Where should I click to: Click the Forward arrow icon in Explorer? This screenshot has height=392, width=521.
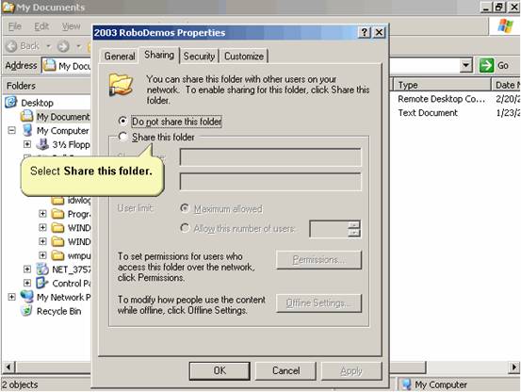[63, 46]
